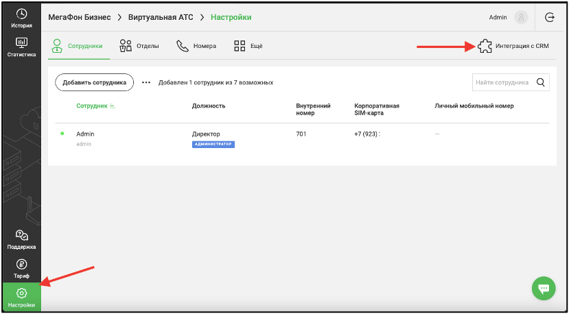569x314 pixels.
Task: Click the Admin user name in the header
Action: (498, 17)
